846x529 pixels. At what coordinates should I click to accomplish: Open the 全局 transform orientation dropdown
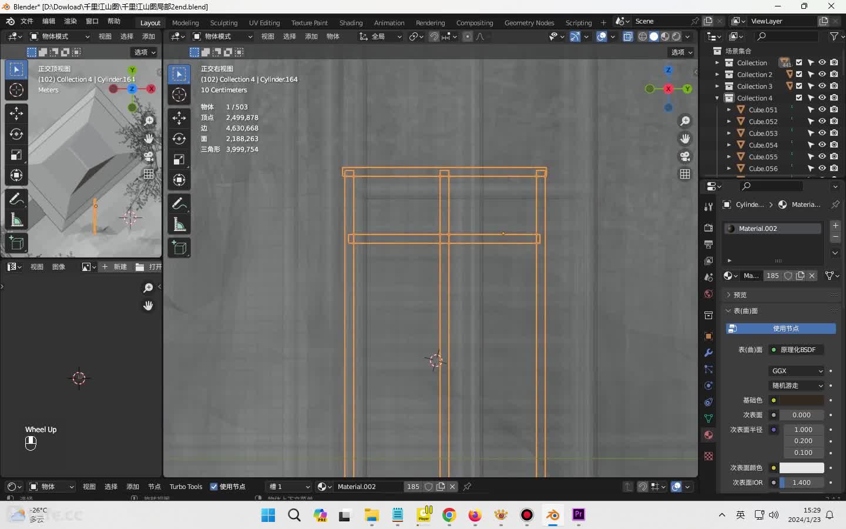coord(380,36)
